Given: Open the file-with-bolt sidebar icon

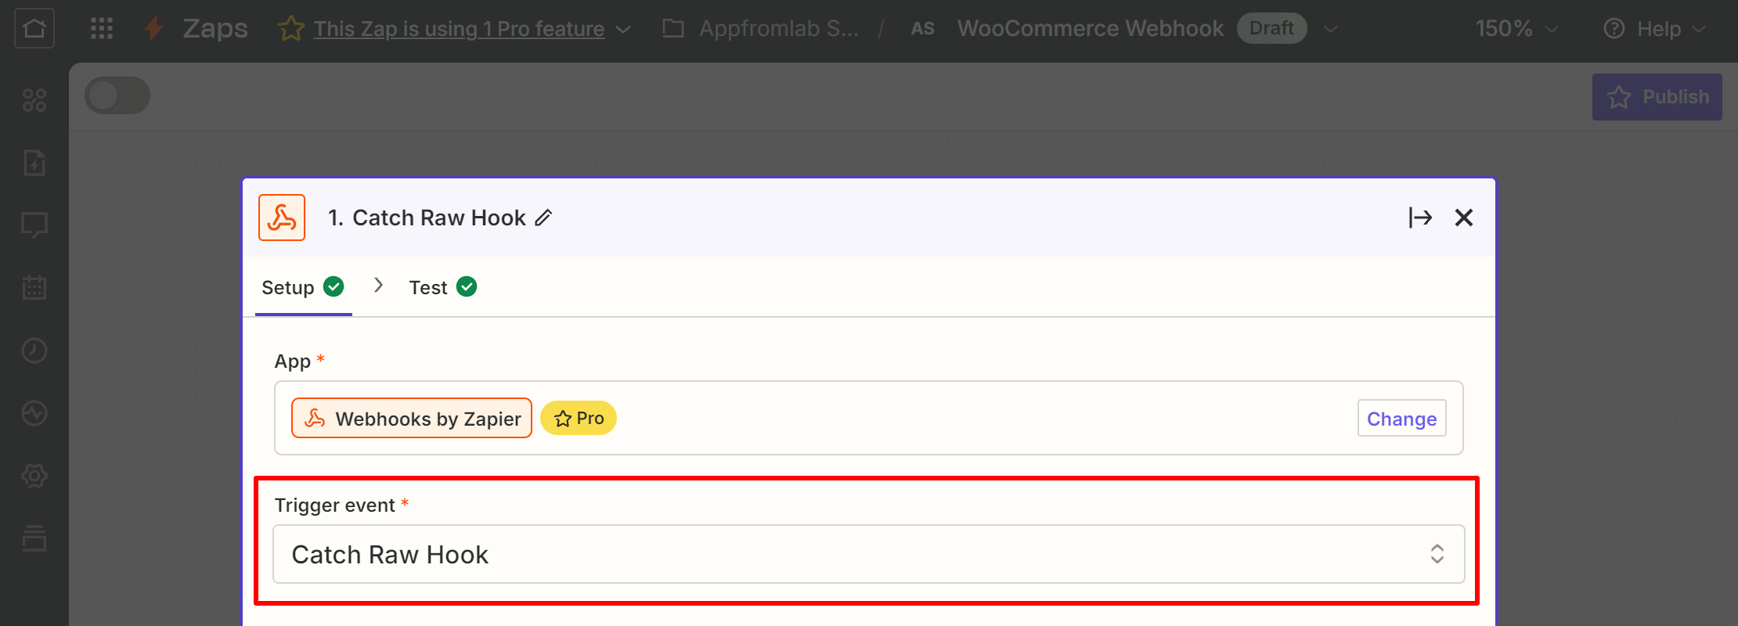Looking at the screenshot, I should (34, 163).
